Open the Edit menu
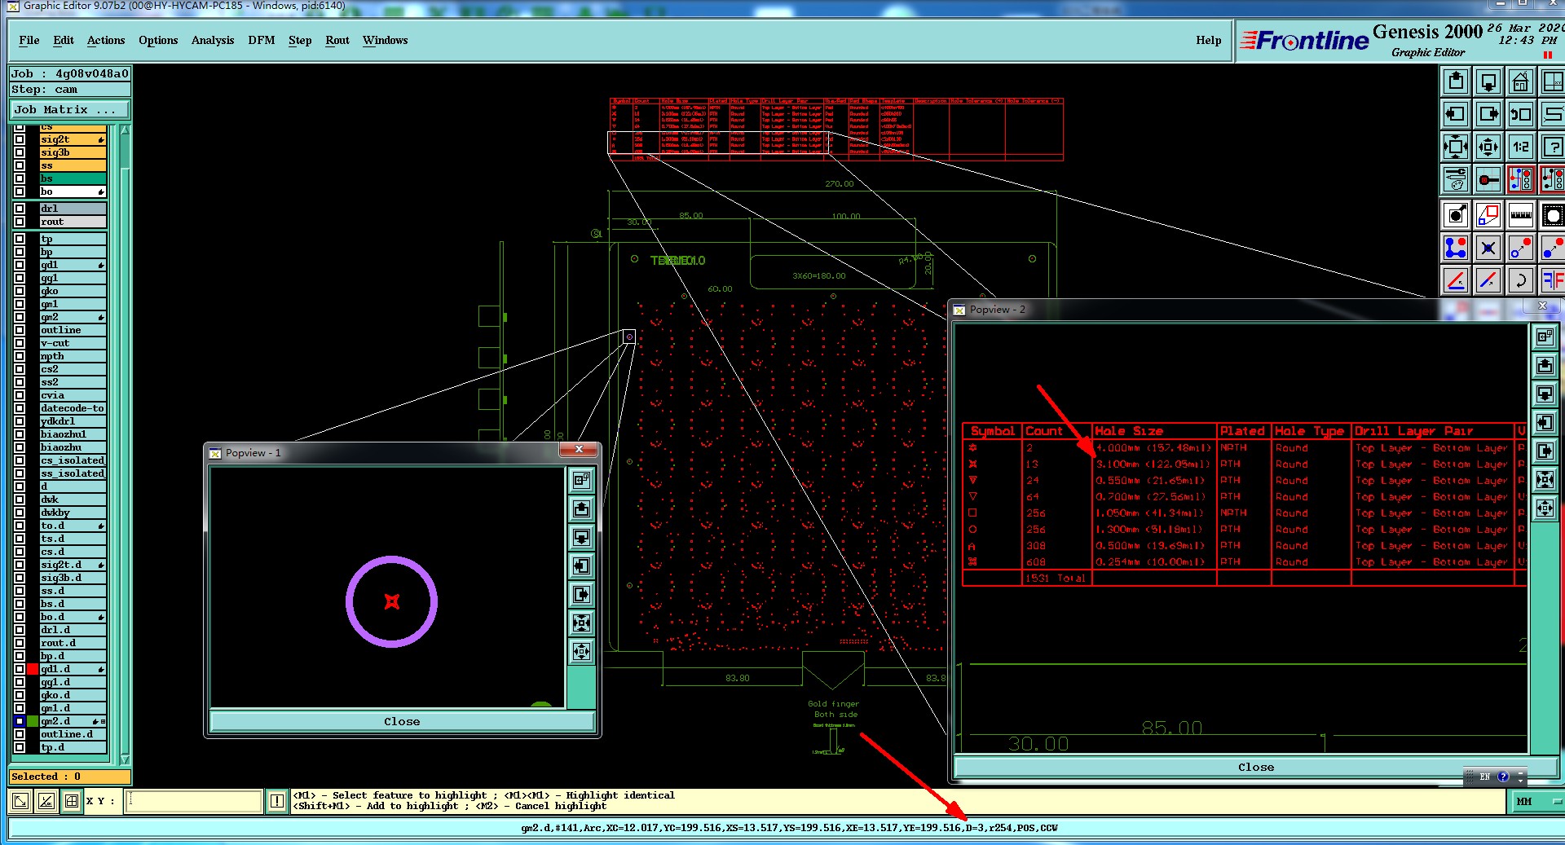Image resolution: width=1565 pixels, height=845 pixels. pyautogui.click(x=64, y=40)
